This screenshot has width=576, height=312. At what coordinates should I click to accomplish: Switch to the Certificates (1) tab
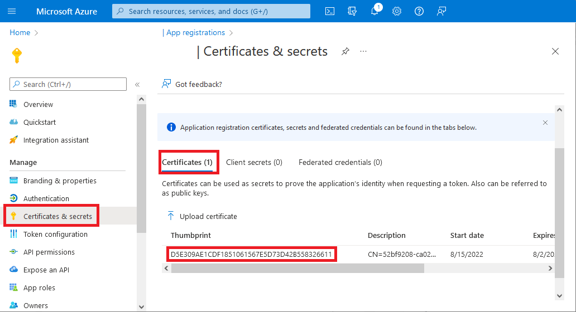[188, 163]
